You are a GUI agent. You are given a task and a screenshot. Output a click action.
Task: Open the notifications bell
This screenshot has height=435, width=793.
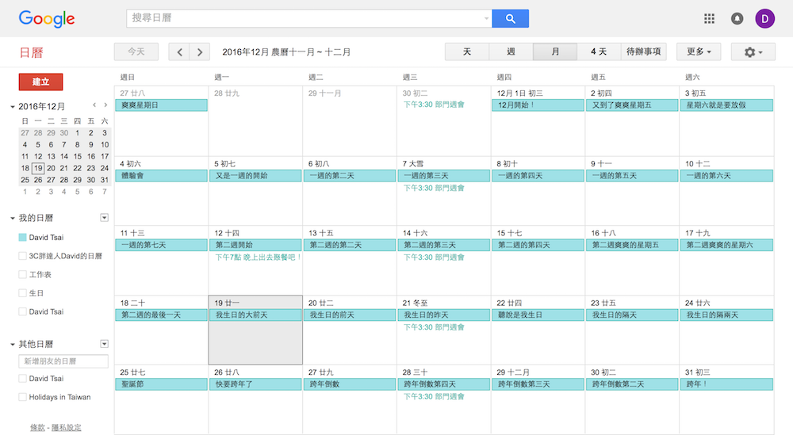pos(737,18)
